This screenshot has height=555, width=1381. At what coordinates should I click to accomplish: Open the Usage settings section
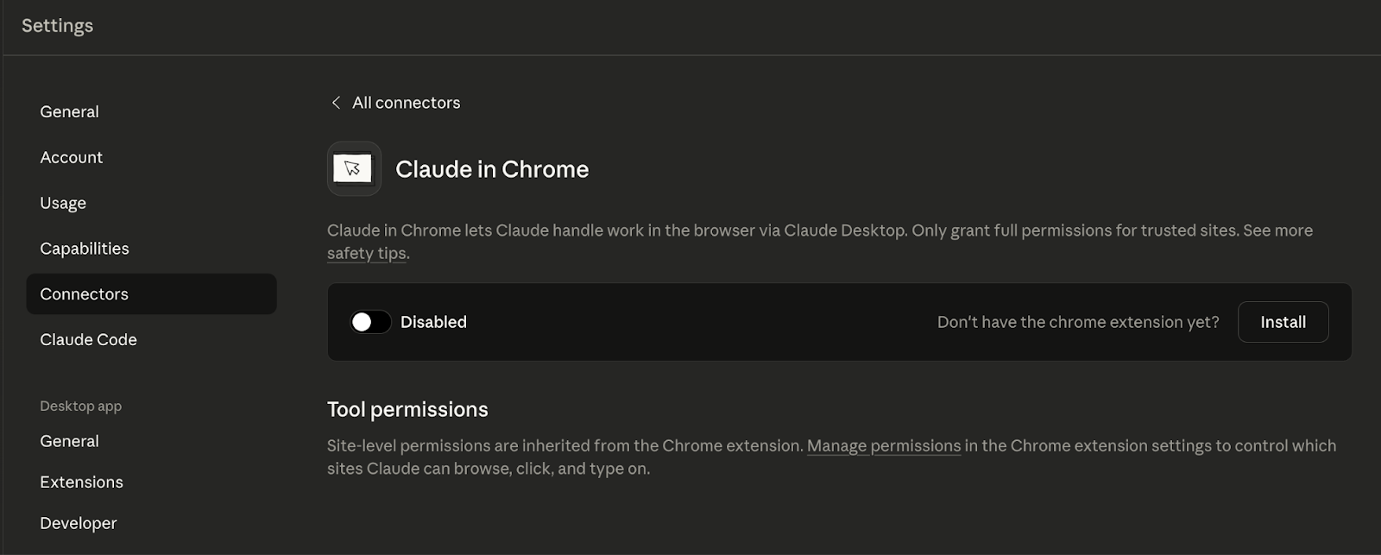63,203
